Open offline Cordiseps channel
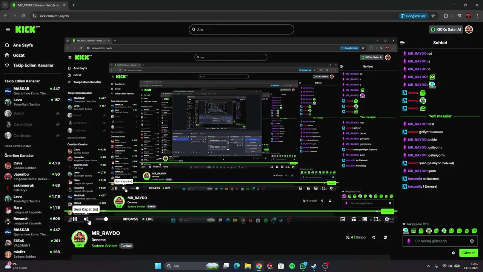The width and height of the screenshot is (483, 272). (32, 135)
